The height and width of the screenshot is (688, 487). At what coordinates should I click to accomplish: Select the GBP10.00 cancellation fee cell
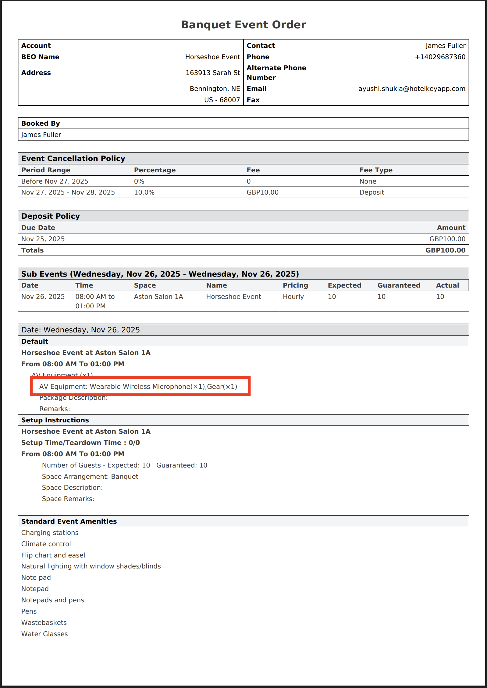pos(262,192)
